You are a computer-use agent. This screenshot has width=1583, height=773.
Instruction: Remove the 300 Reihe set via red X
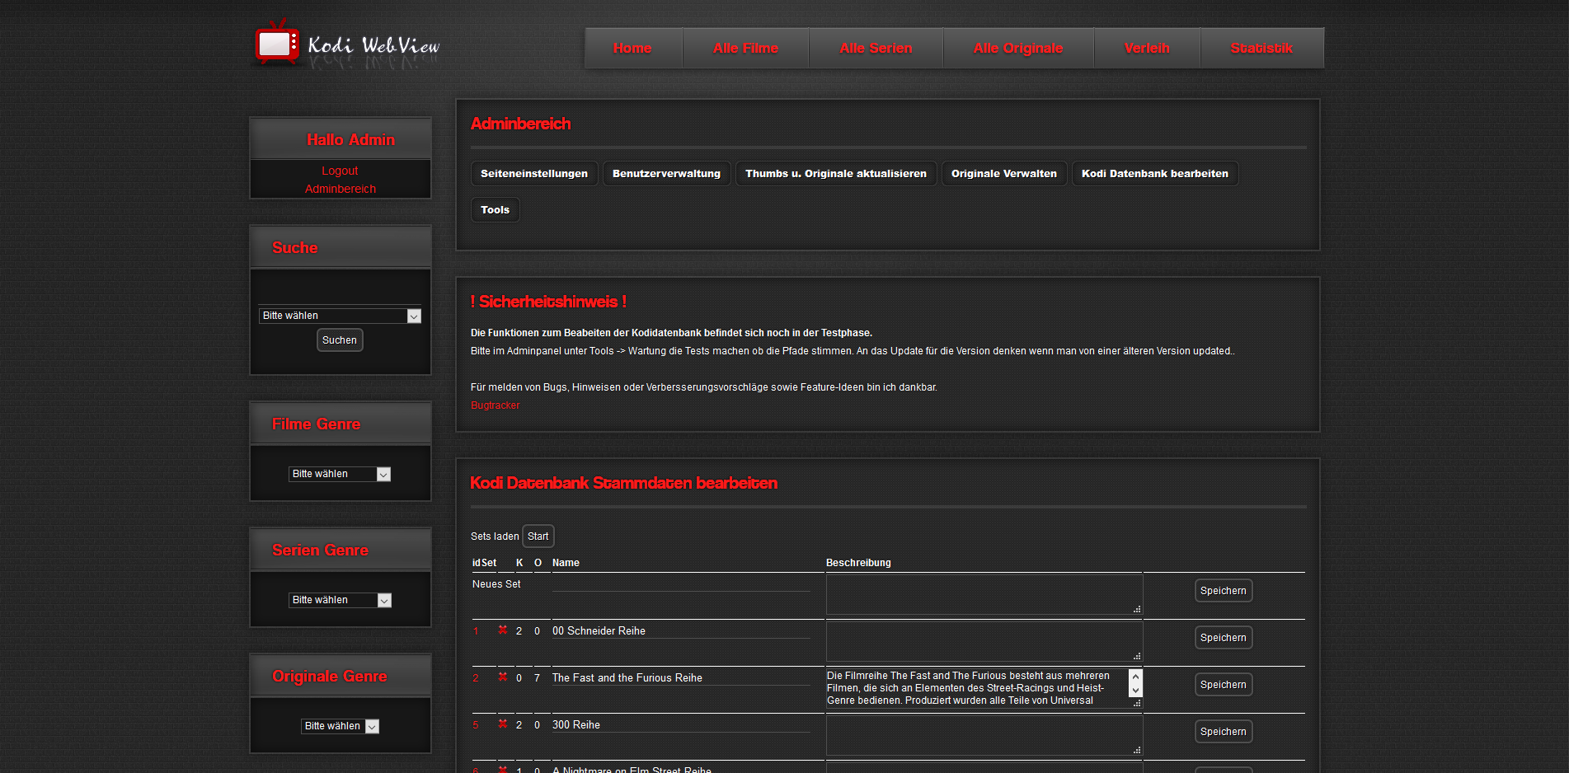[x=502, y=724]
